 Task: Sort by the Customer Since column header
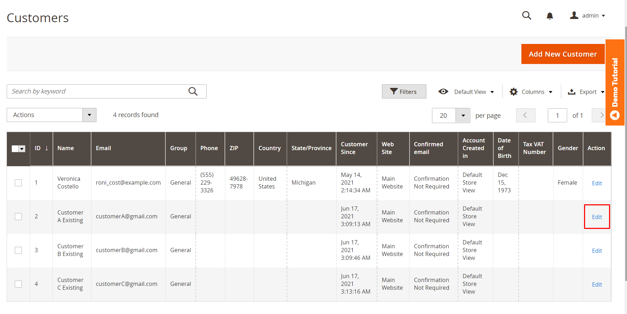[x=356, y=149]
